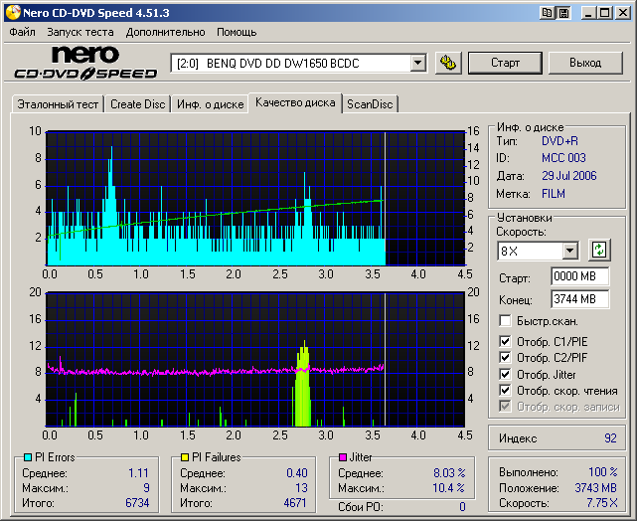Maximize the Nero CD-DVD Speed window

coord(604,13)
